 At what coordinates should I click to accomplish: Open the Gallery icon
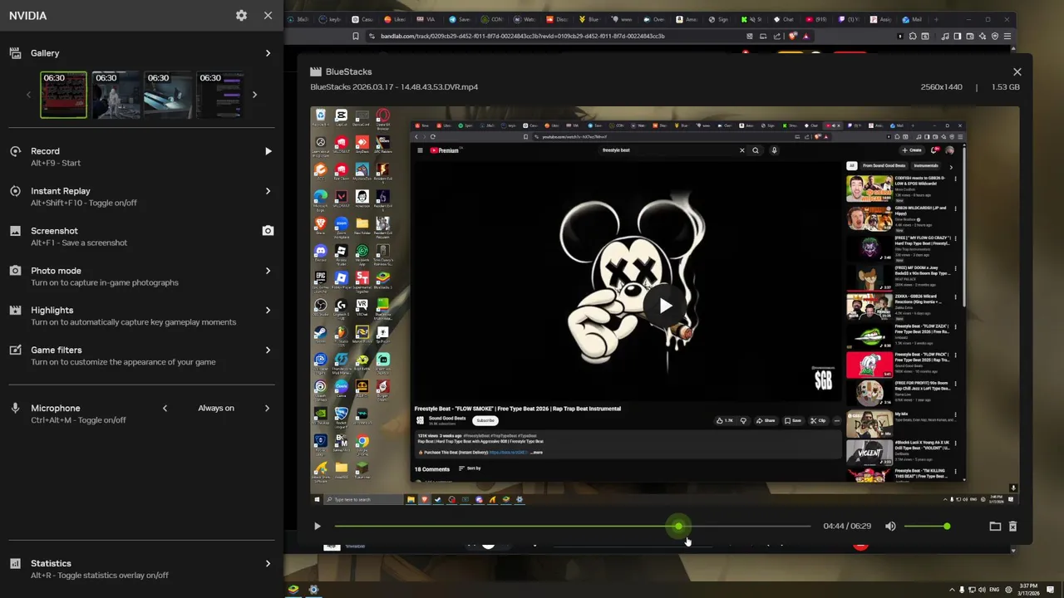coord(15,53)
